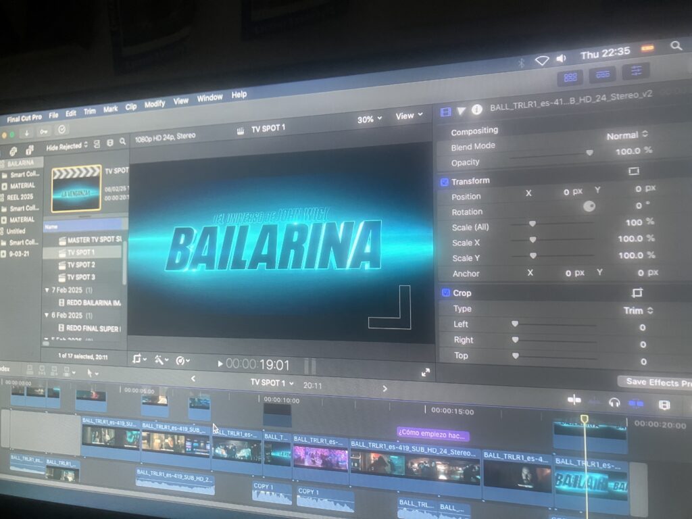Select the TV SPOT 3 project

(81, 277)
